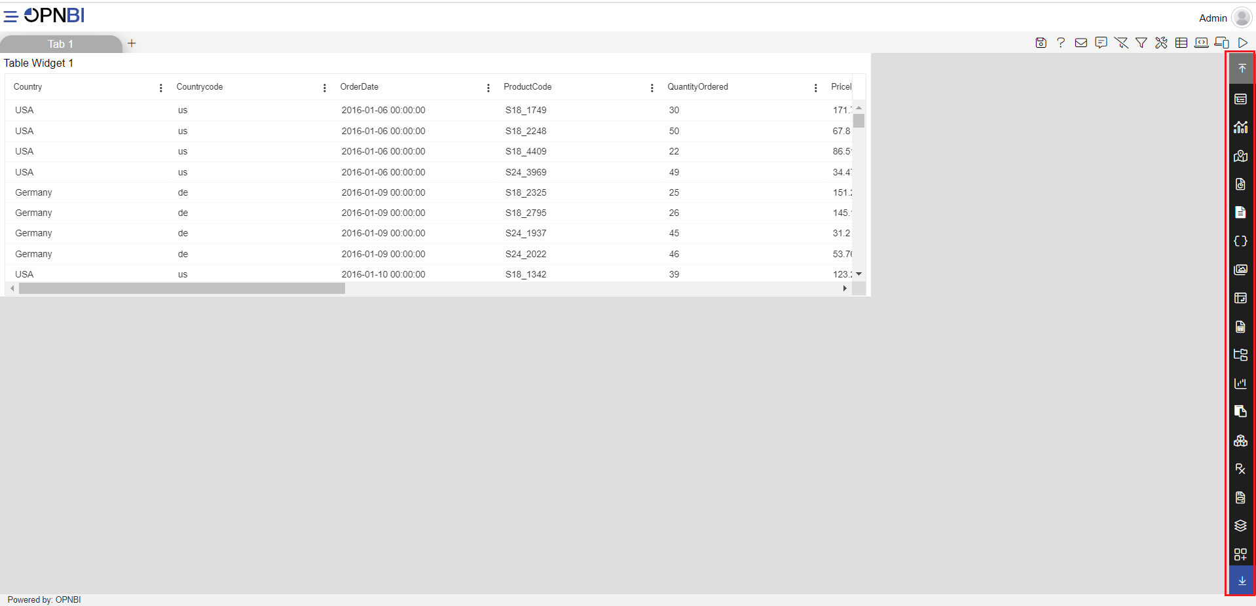Click the table scroll down arrow
The width and height of the screenshot is (1256, 606).
(x=859, y=274)
